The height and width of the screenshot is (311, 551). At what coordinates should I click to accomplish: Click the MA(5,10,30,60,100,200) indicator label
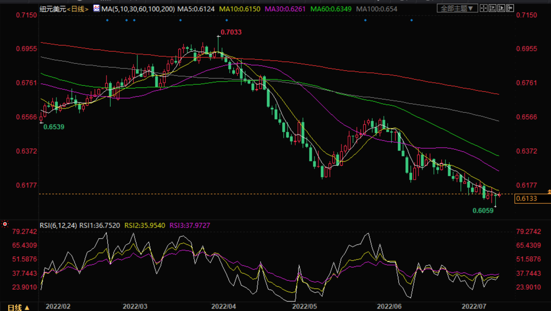pos(138,9)
